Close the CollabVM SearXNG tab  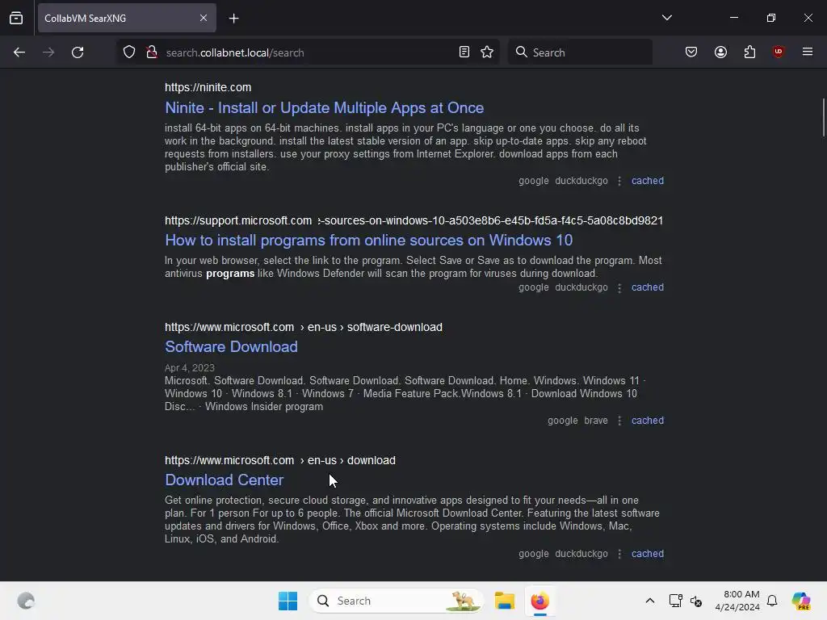click(204, 18)
